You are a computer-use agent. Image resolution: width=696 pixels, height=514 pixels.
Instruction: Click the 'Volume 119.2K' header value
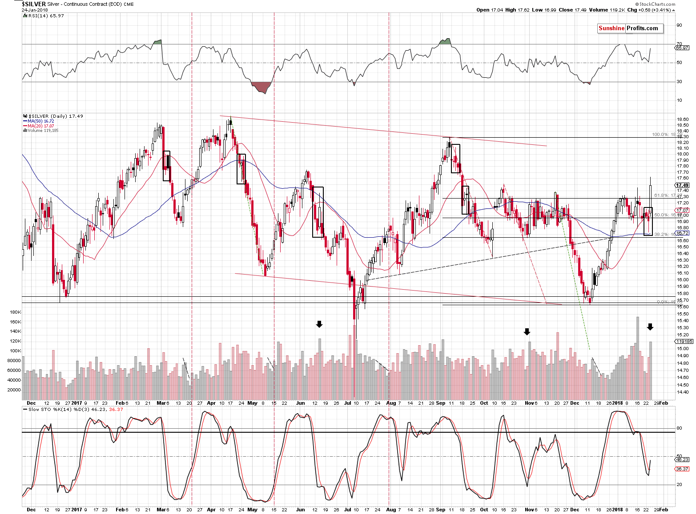pos(607,10)
